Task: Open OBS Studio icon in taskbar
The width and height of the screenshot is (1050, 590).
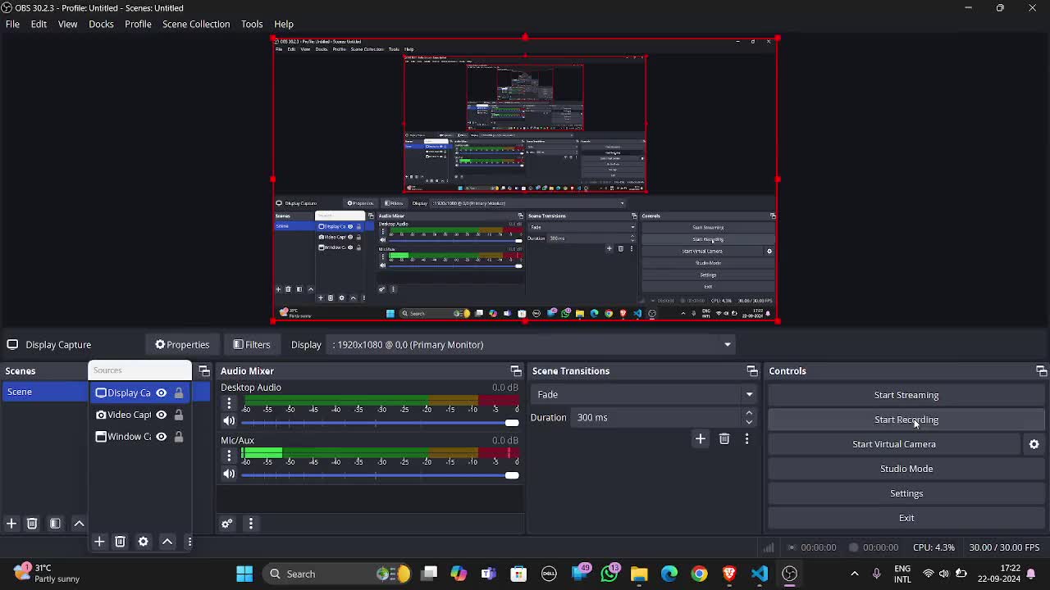Action: click(x=790, y=574)
